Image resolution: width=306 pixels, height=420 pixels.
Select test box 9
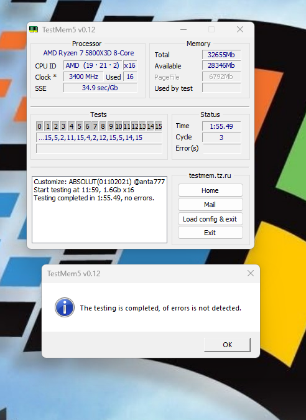click(x=111, y=126)
